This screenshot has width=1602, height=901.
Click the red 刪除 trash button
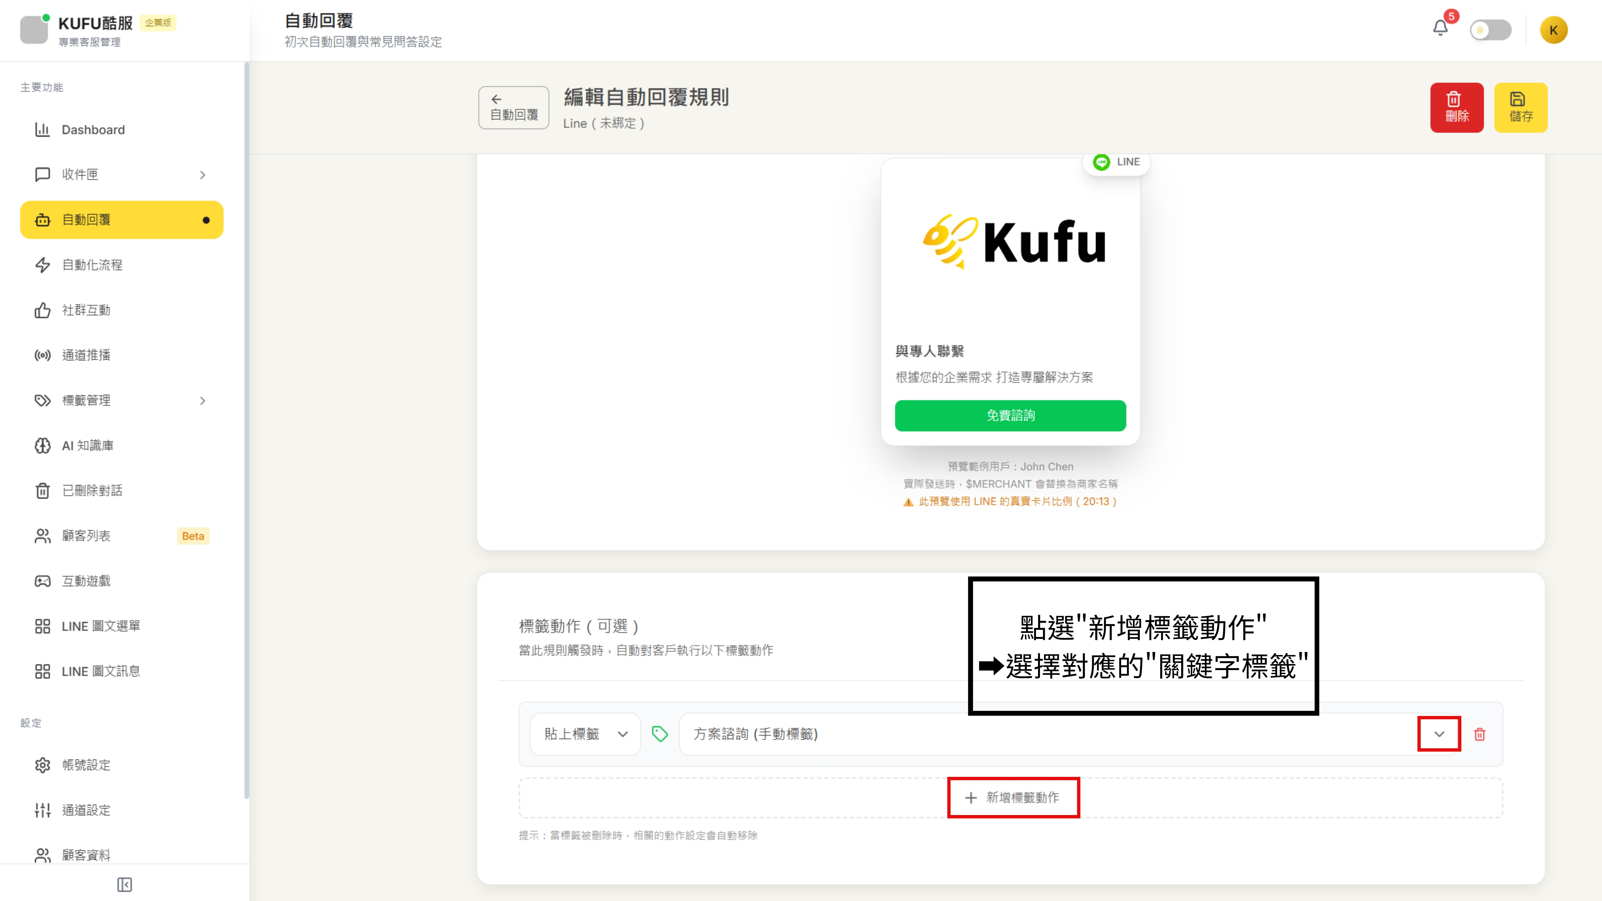tap(1456, 107)
